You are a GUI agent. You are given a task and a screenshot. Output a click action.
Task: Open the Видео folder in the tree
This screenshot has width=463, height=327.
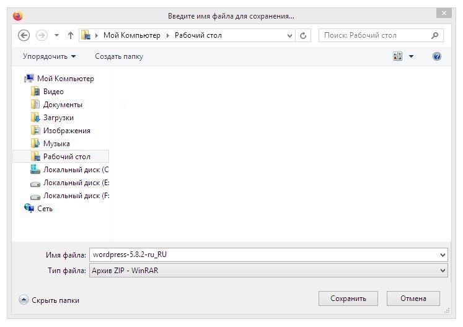[x=53, y=92]
